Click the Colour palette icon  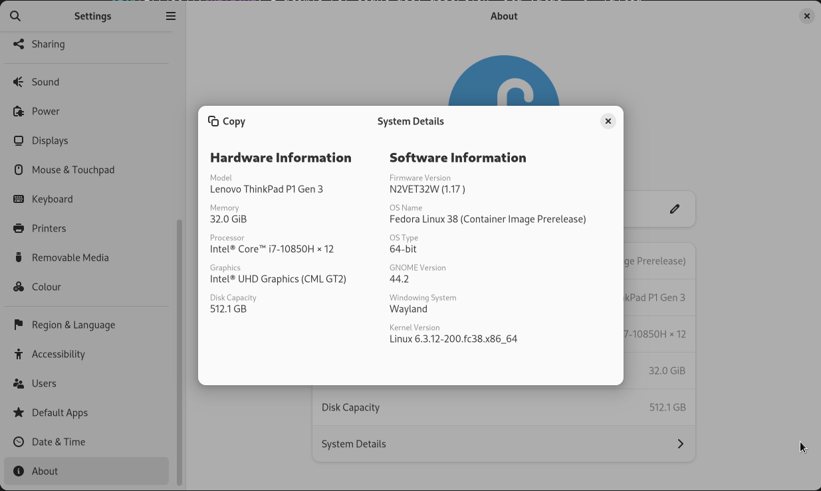pos(19,287)
